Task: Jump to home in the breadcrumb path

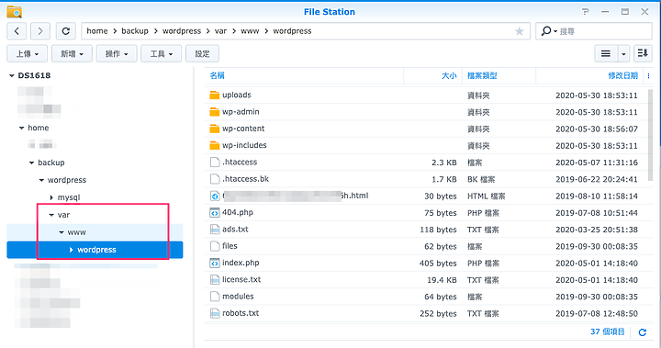Action: click(x=97, y=31)
